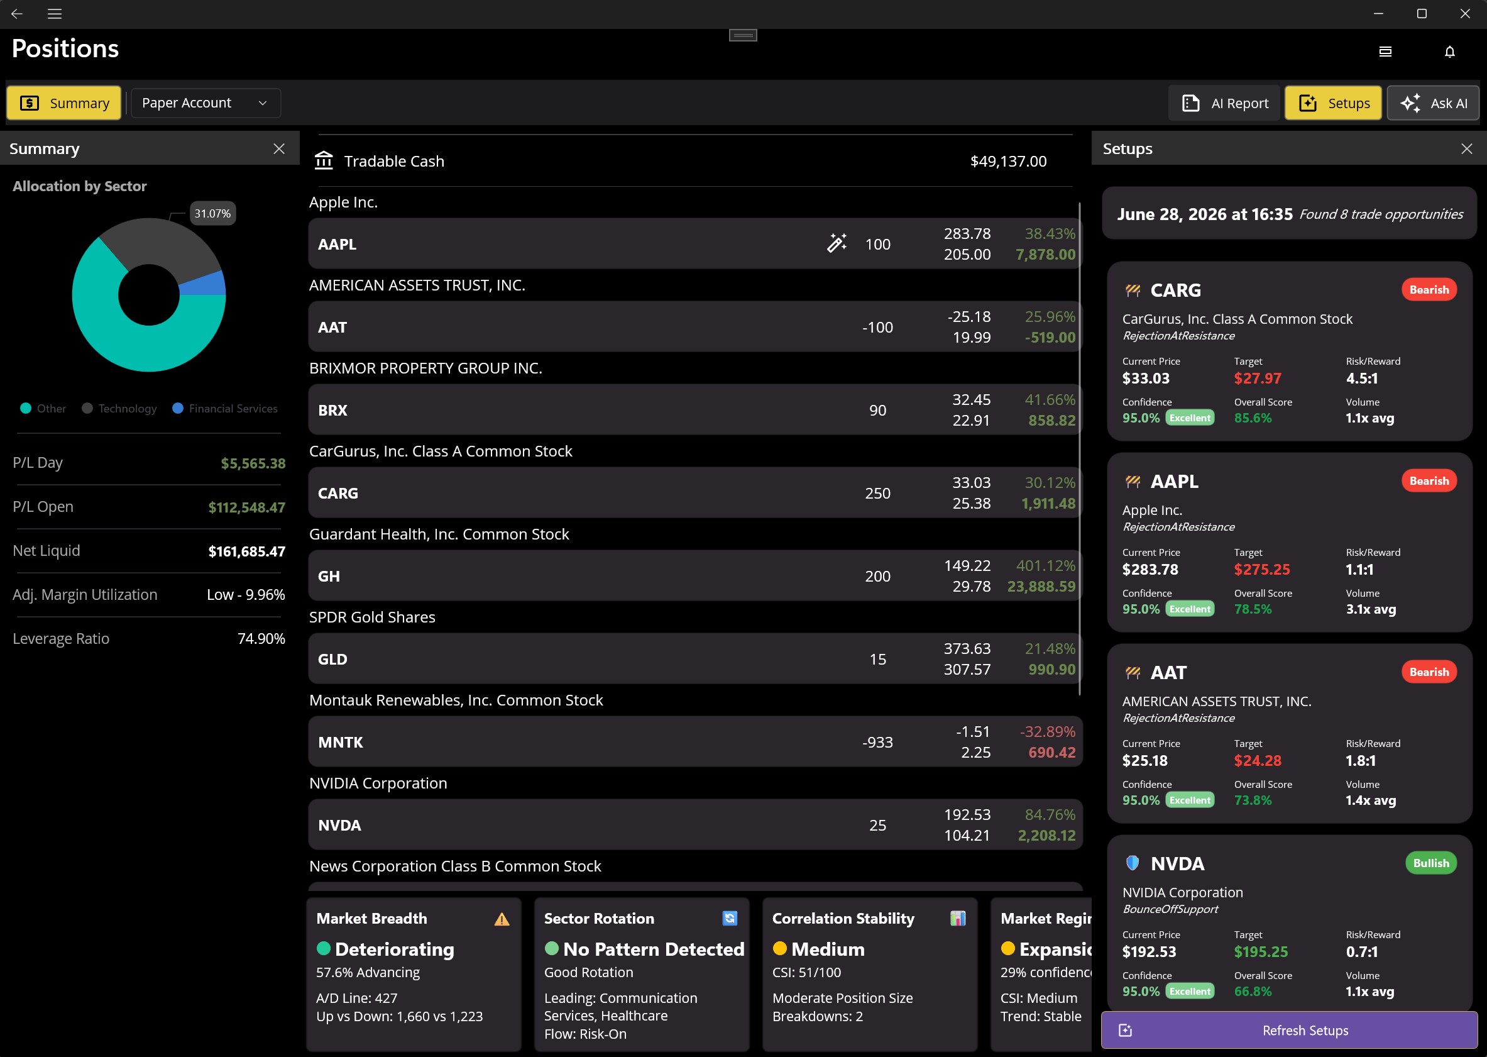This screenshot has height=1057, width=1487.
Task: Open the Market Regime card
Action: [x=1041, y=975]
